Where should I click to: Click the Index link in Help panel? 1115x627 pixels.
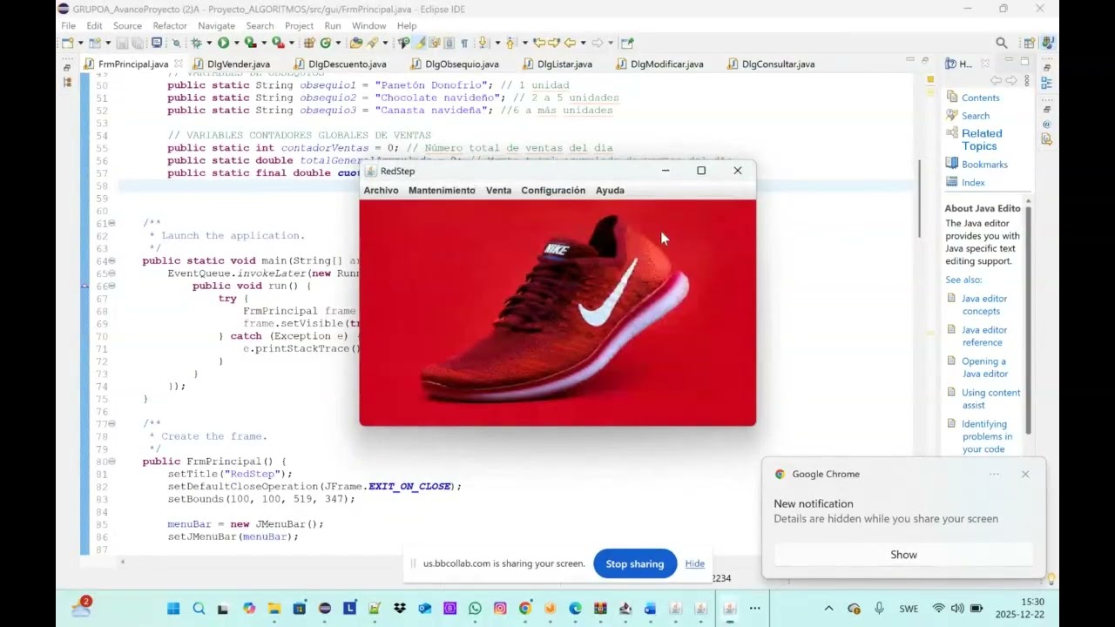973,183
